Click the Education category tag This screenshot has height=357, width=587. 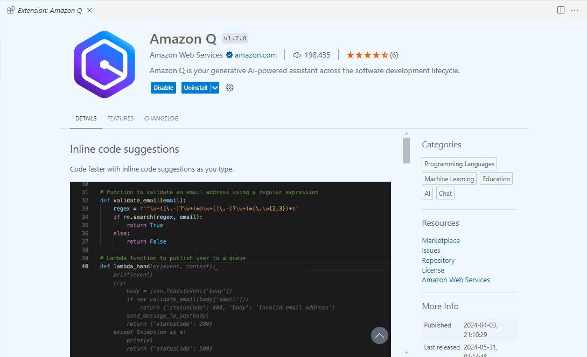496,178
